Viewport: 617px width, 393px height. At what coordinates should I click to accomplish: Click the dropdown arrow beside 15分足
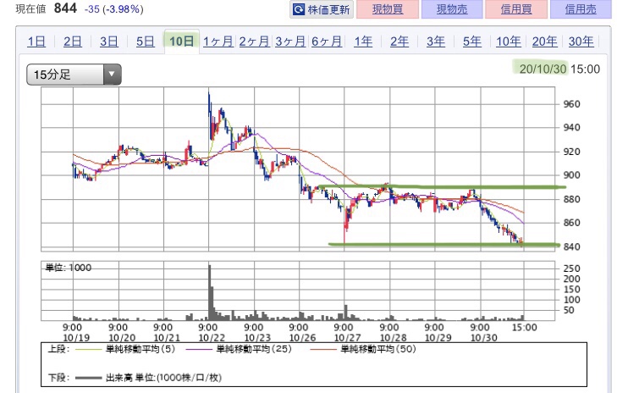pos(112,74)
